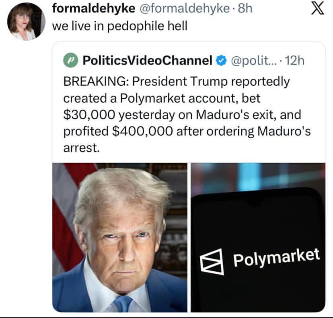Open formaldehyke's profile avatar

coord(26,22)
